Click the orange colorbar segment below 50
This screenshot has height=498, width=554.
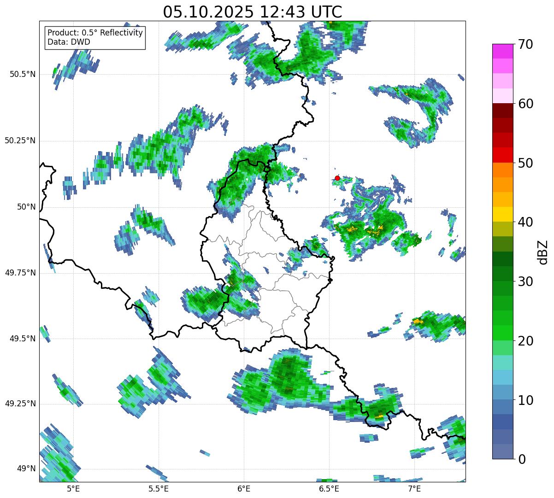(x=502, y=170)
